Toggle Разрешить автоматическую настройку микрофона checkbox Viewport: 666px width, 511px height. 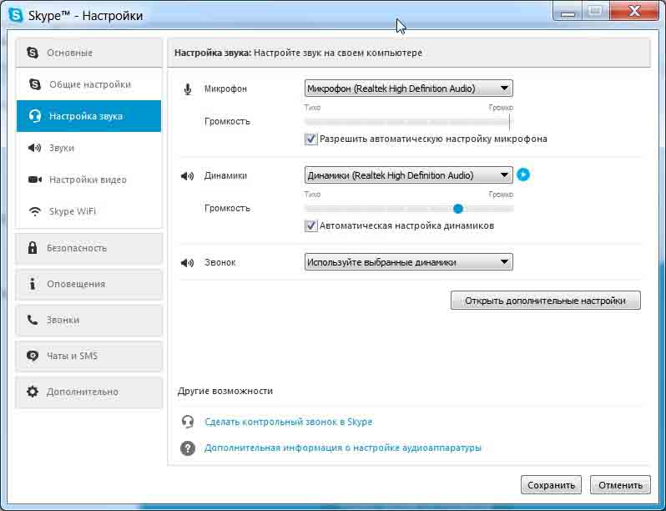[311, 139]
